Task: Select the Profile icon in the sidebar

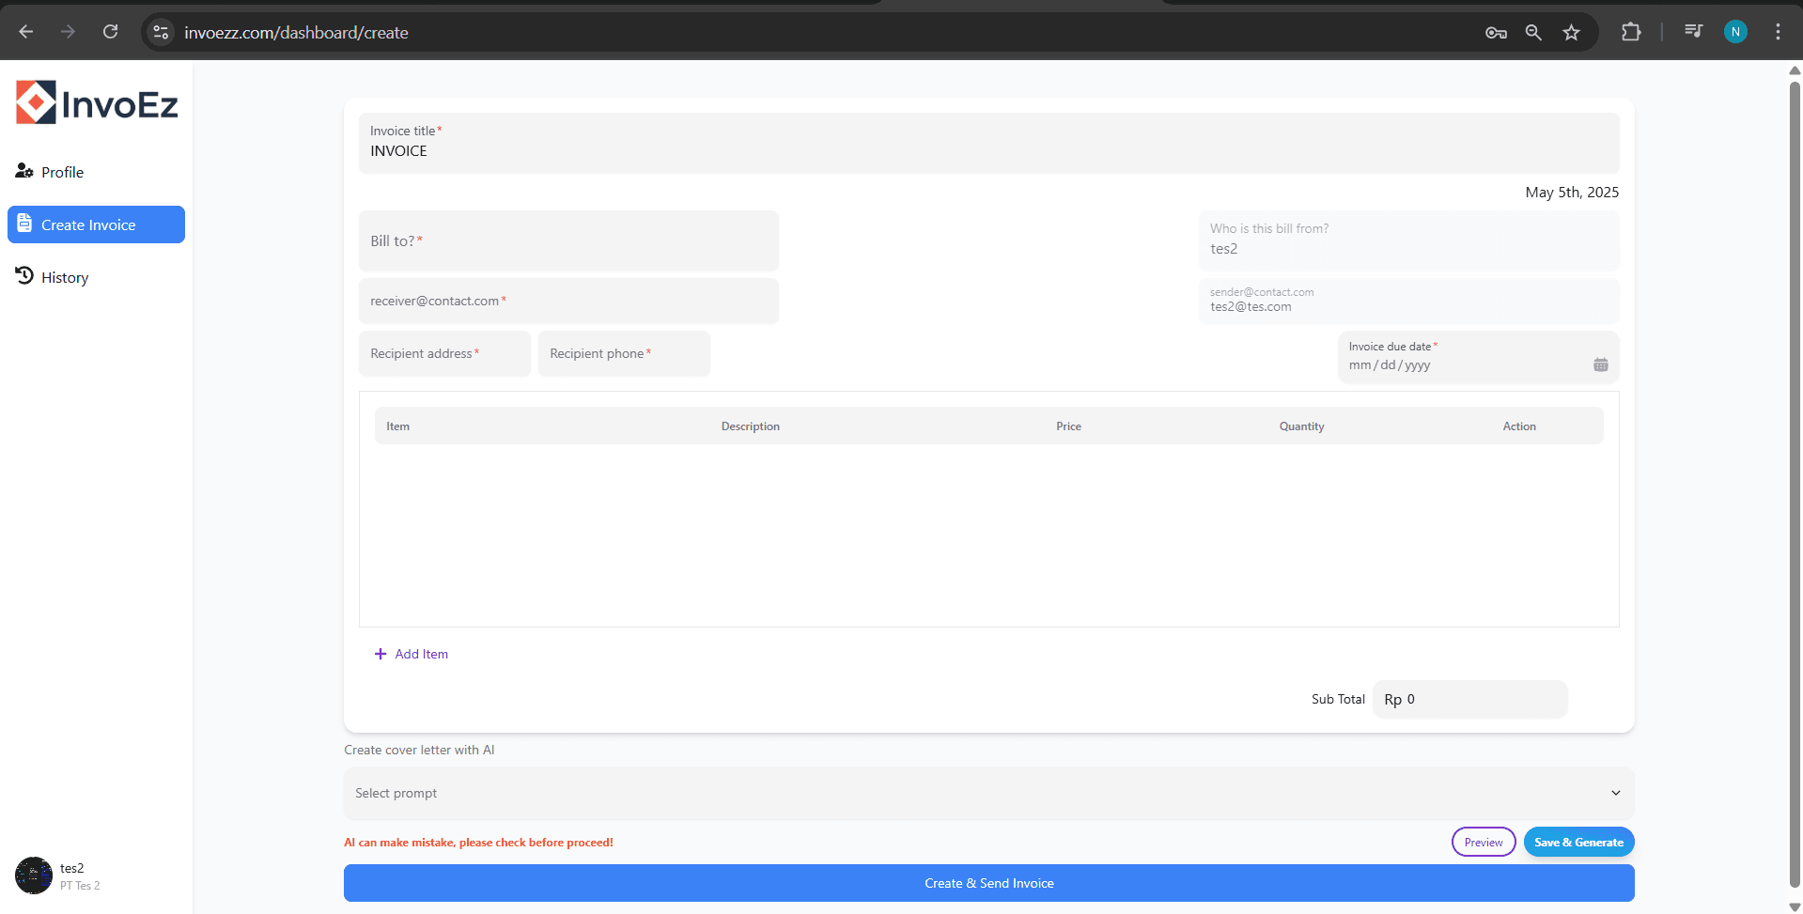Action: tap(23, 171)
